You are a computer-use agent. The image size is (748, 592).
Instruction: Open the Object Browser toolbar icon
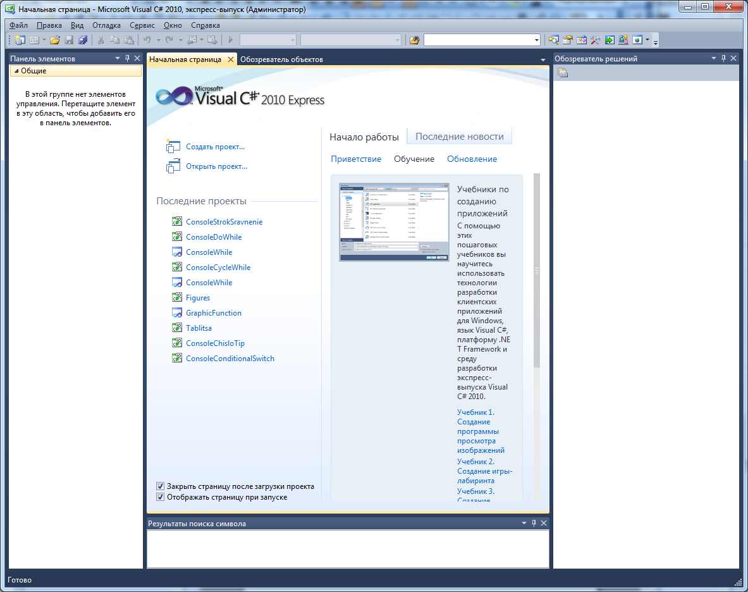tap(582, 40)
